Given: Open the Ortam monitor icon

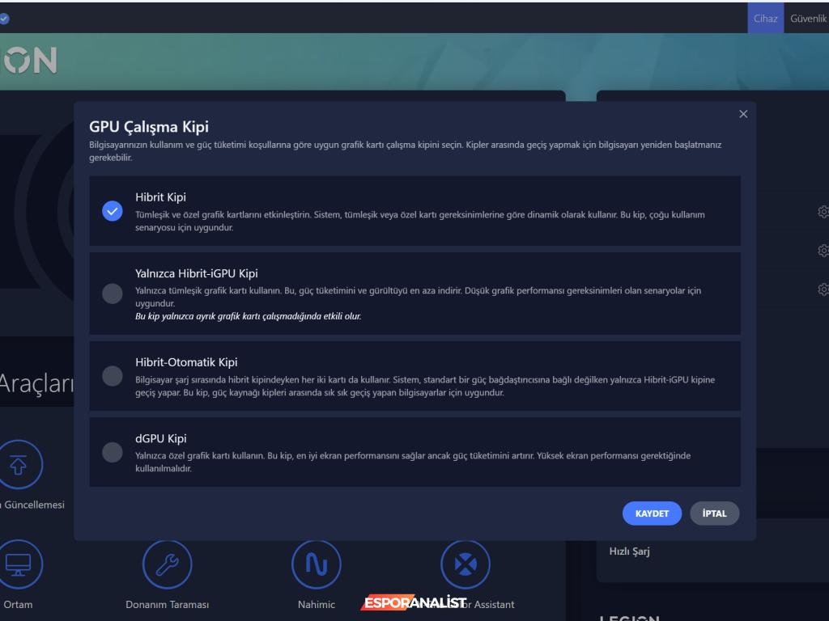Looking at the screenshot, I should [x=18, y=564].
